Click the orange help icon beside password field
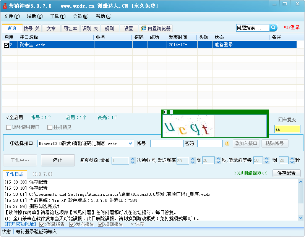The height and width of the screenshot is (237, 305). point(227,143)
